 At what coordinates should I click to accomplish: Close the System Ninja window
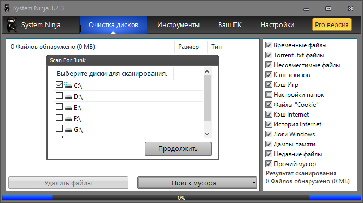click(x=351, y=9)
